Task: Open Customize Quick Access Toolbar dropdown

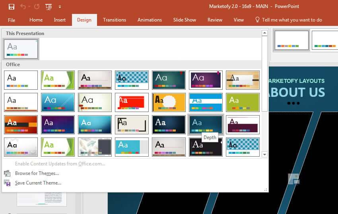Action: pos(60,7)
